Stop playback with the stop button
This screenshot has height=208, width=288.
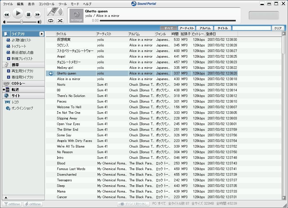coord(28,15)
